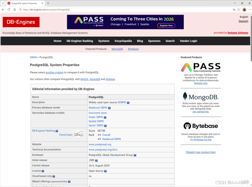Click info icon next to RDBMS
Viewport: 252px width, 187px height.
pyautogui.click(x=128, y=103)
